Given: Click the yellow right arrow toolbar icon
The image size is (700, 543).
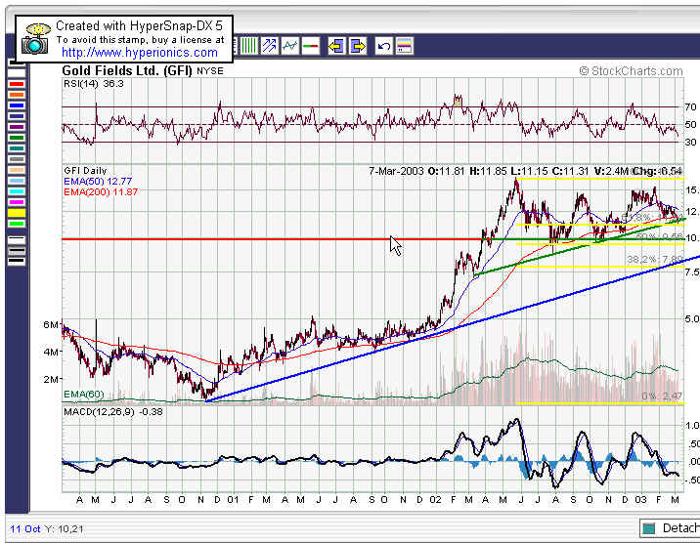Looking at the screenshot, I should point(357,46).
